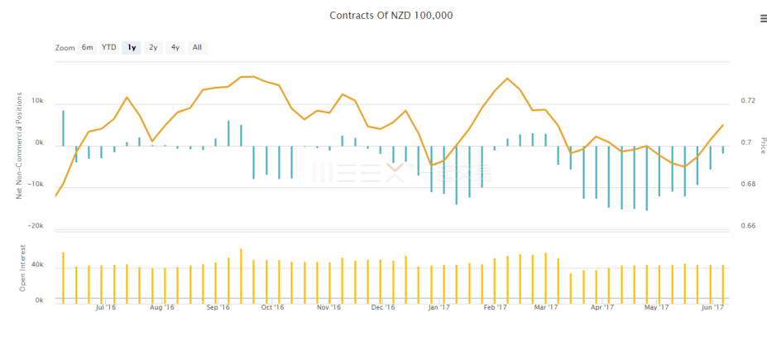
Task: Click the Open Interest axis title
Action: tap(23, 267)
